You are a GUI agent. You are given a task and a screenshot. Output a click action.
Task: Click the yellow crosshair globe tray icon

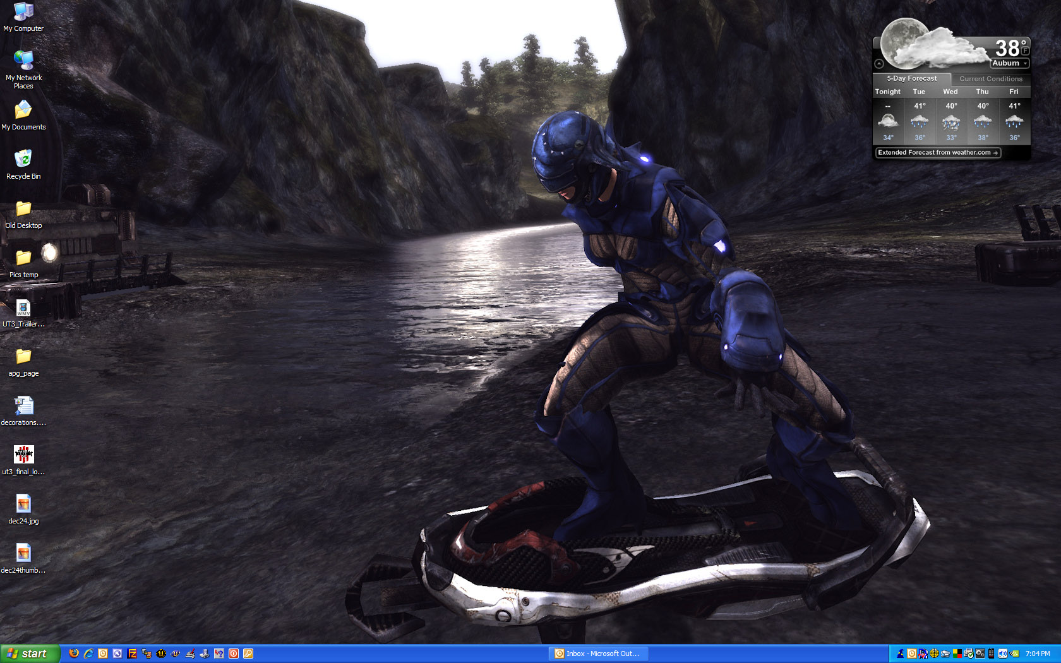tap(934, 654)
